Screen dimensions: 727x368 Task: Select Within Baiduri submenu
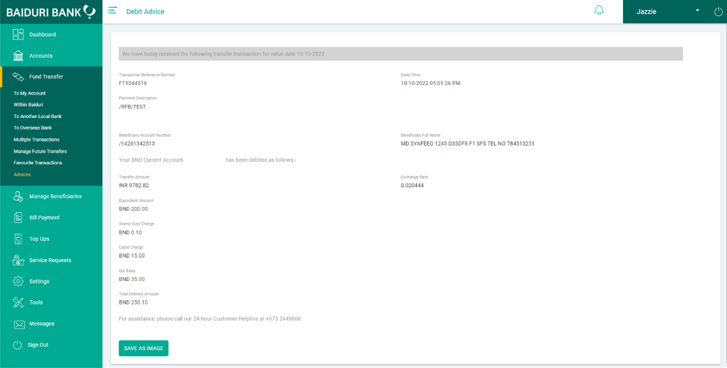coord(28,105)
